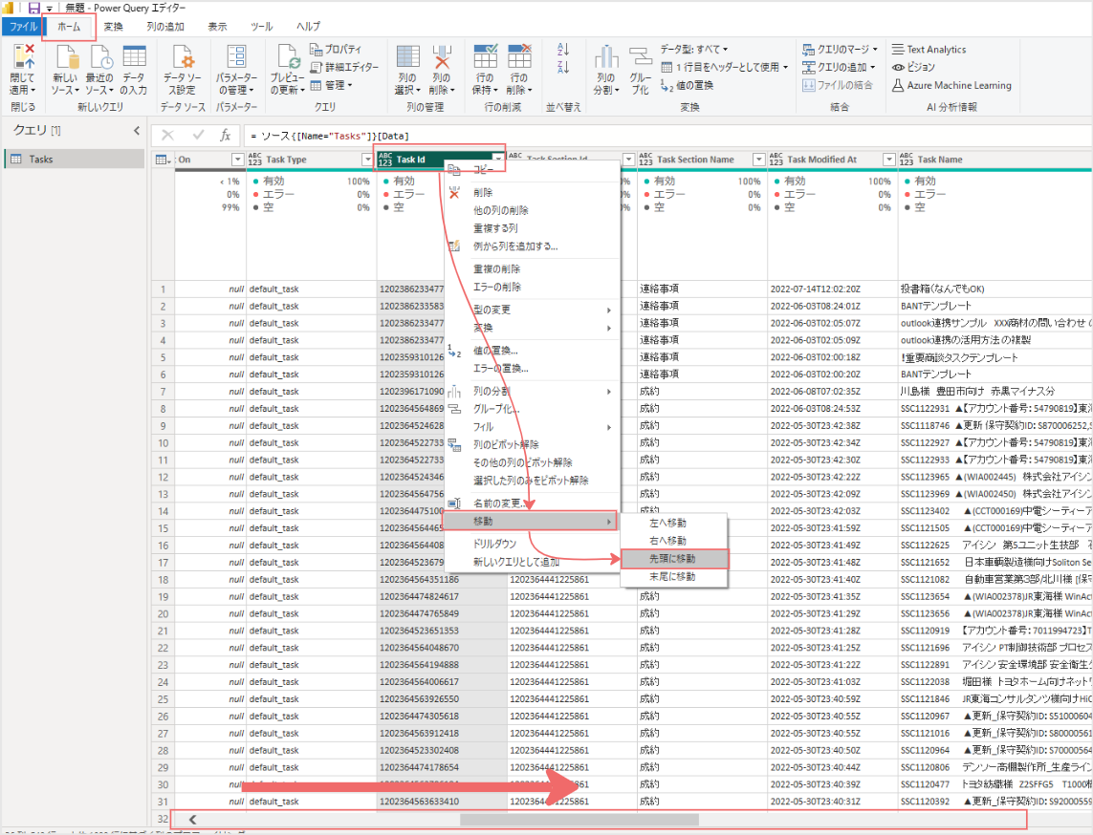Click the save icon in the title bar

pyautogui.click(x=33, y=8)
